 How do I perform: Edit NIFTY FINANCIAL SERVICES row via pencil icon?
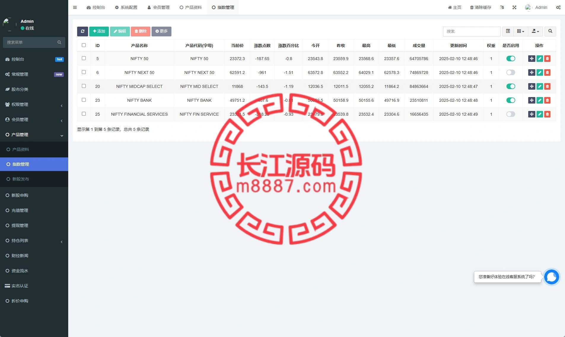coord(540,114)
